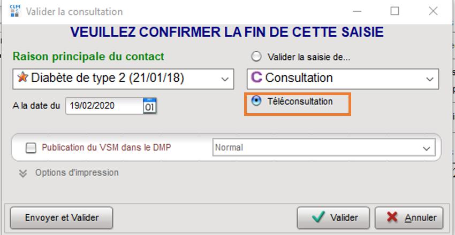The height and width of the screenshot is (235, 455).
Task: Select the 'Valider la saisie de...' radio button
Action: pyautogui.click(x=257, y=57)
